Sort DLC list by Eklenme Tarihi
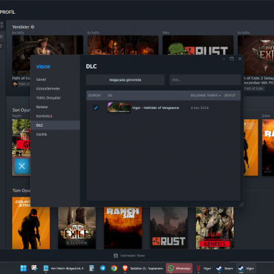The width and height of the screenshot is (274, 274). click(x=206, y=95)
